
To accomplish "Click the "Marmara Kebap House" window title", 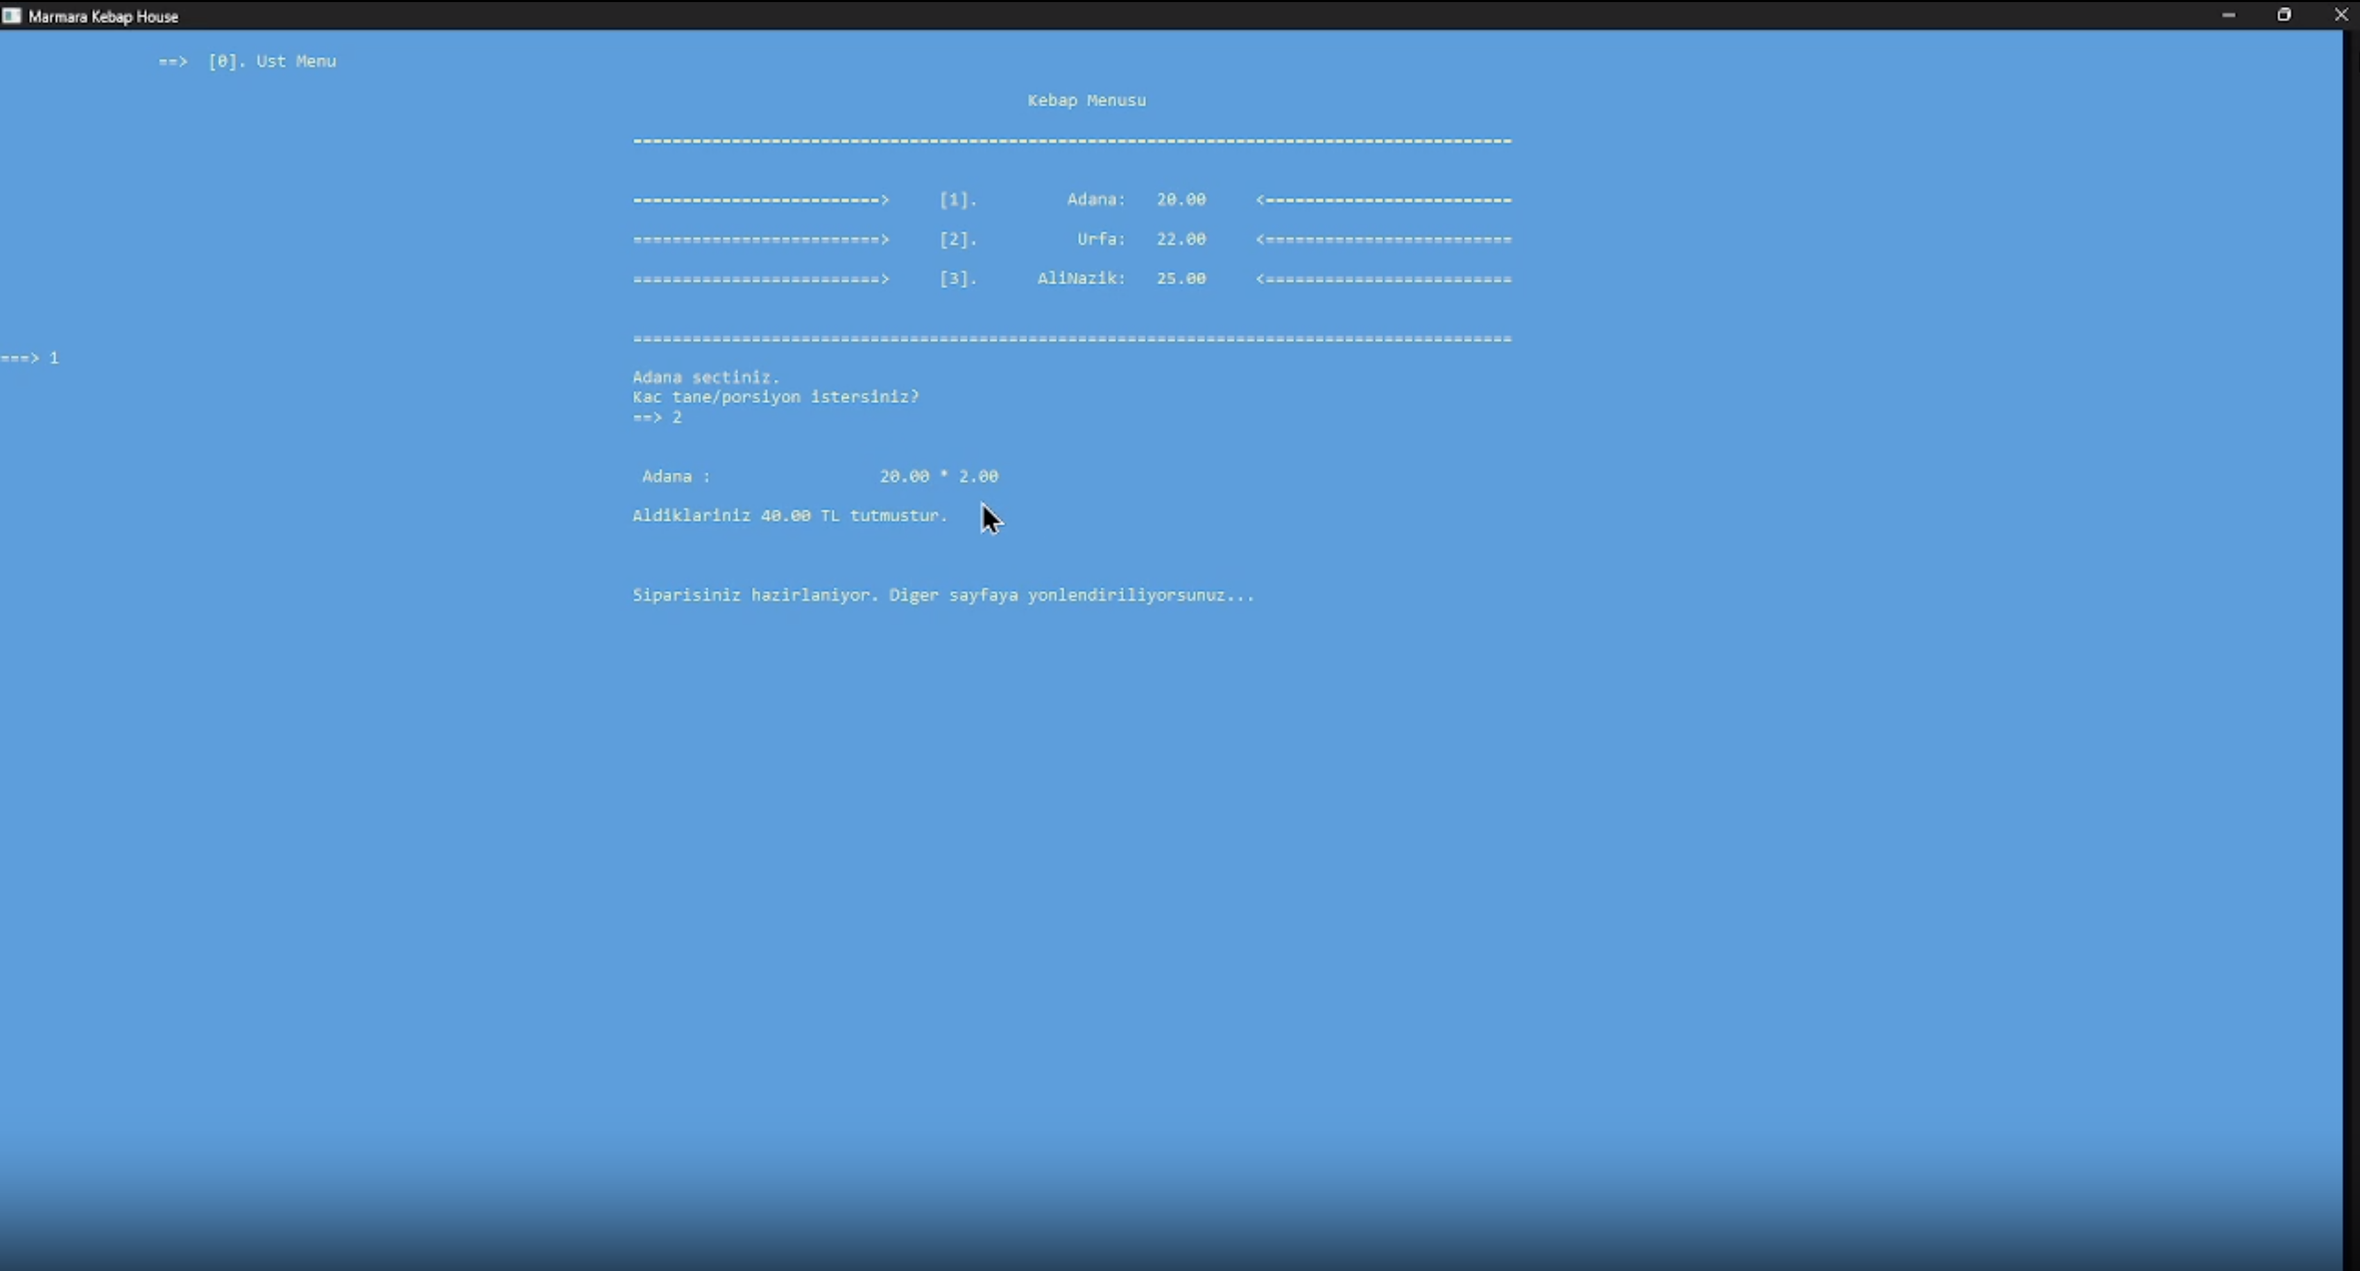I will pos(103,17).
